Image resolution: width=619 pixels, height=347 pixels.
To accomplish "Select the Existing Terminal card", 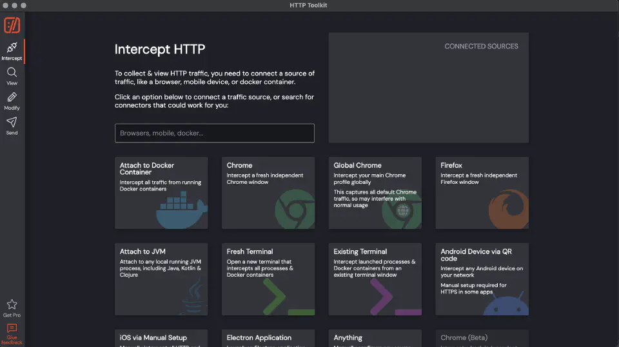I will (375, 279).
